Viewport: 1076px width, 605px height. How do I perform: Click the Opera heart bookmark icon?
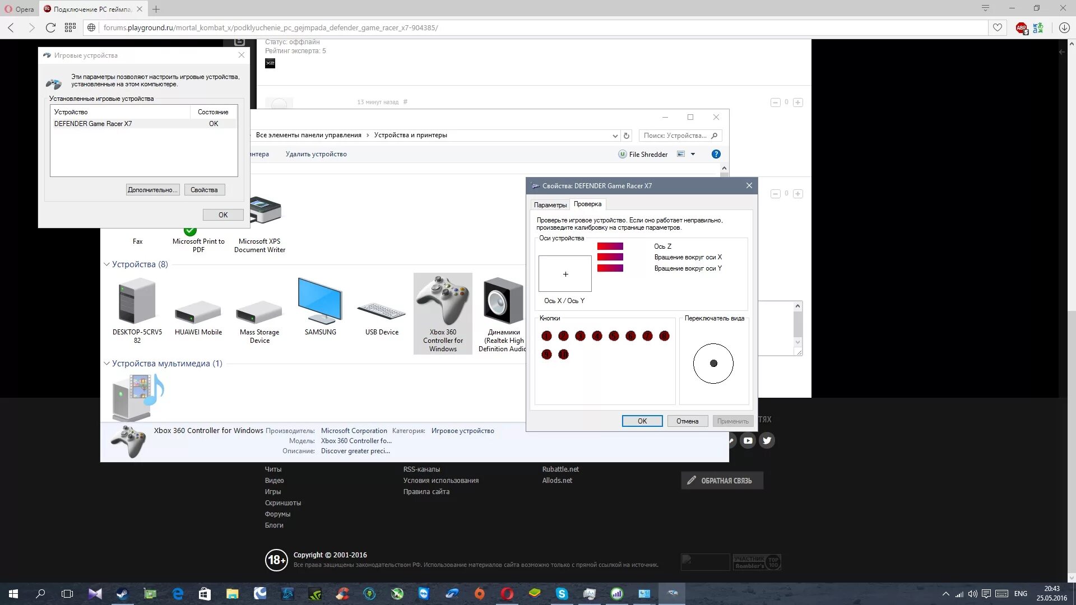pyautogui.click(x=998, y=27)
